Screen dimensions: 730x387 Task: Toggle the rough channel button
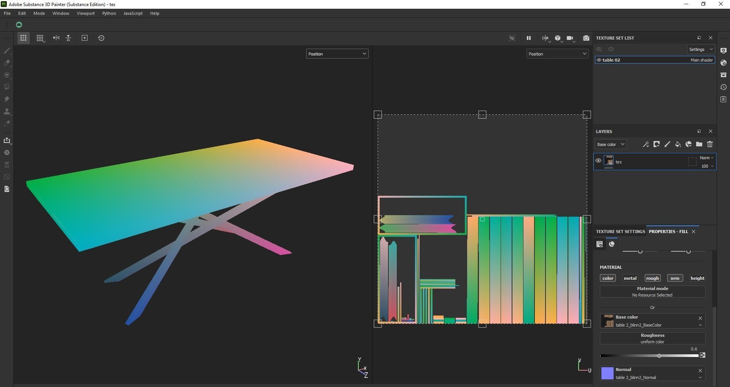(x=652, y=278)
